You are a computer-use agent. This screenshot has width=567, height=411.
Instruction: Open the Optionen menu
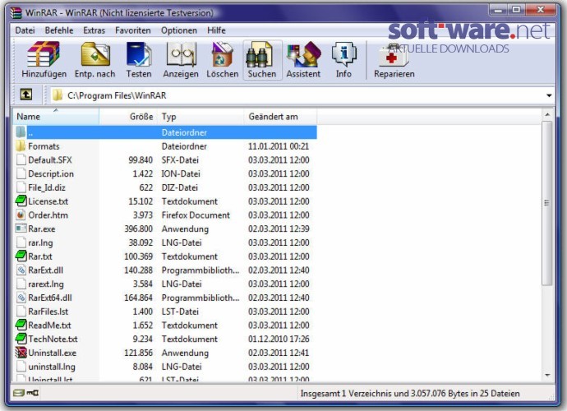[179, 30]
